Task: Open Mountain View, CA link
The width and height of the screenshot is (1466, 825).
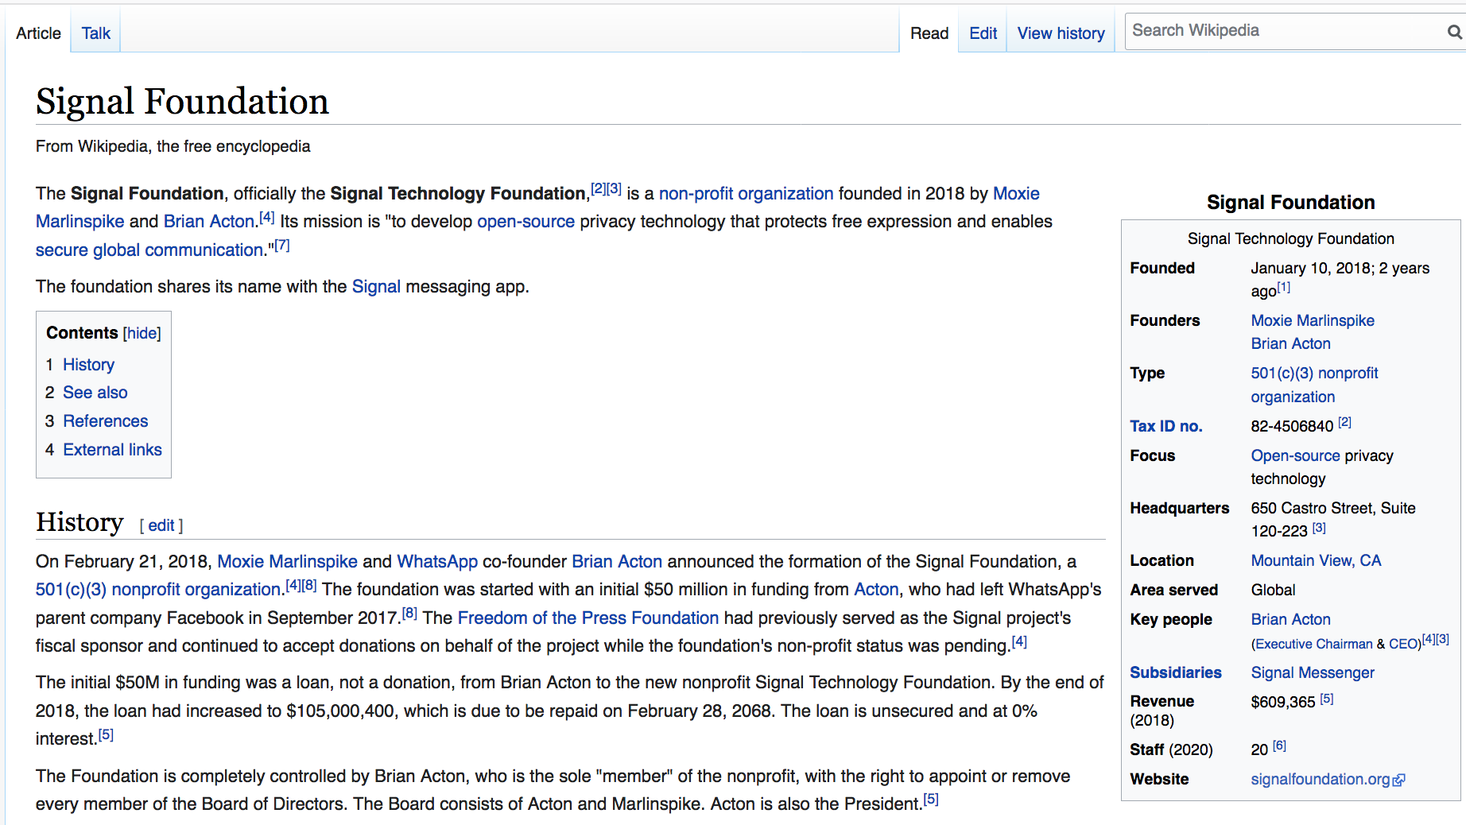Action: 1316,561
